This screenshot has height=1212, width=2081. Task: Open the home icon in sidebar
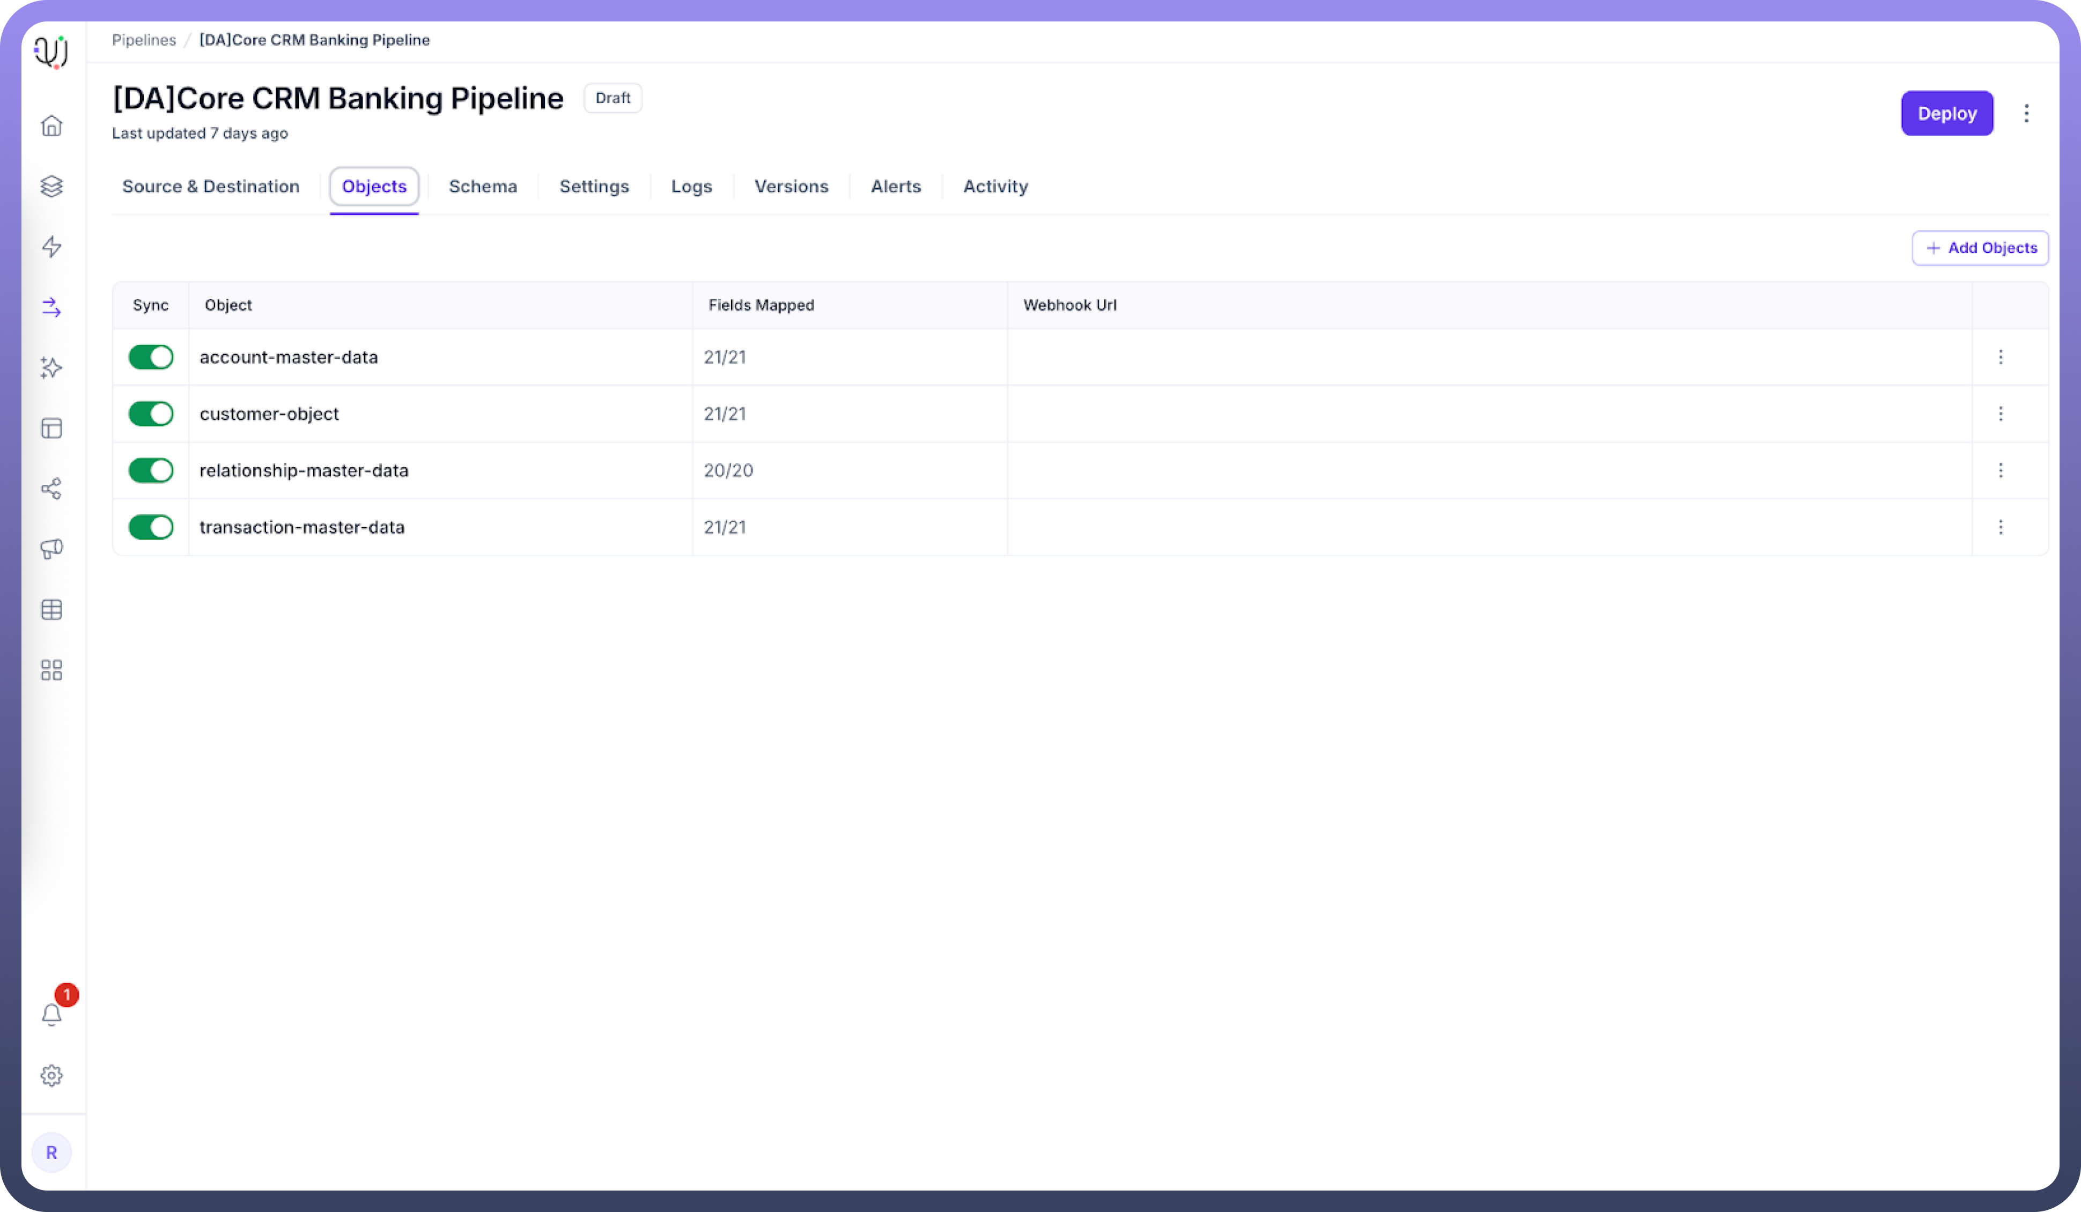point(51,125)
